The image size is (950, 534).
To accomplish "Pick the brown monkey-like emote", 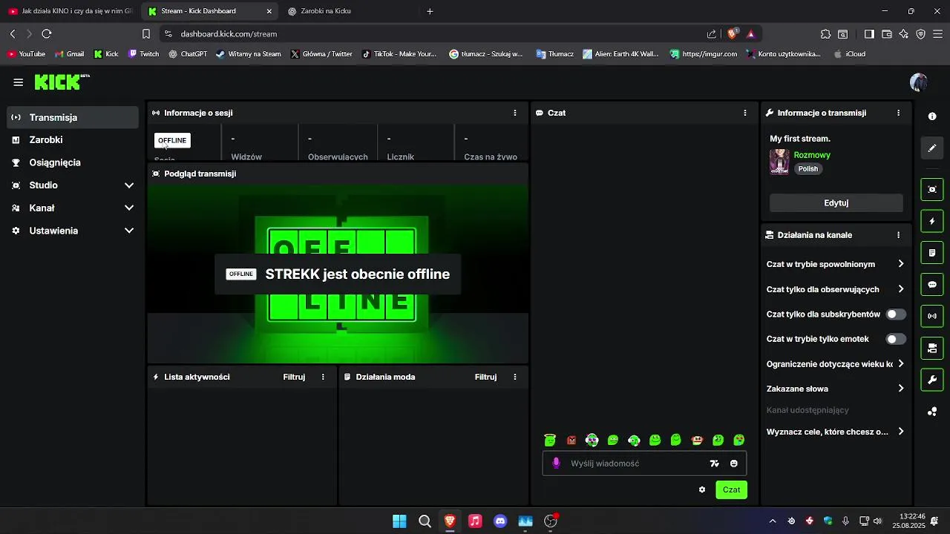I will pos(697,440).
